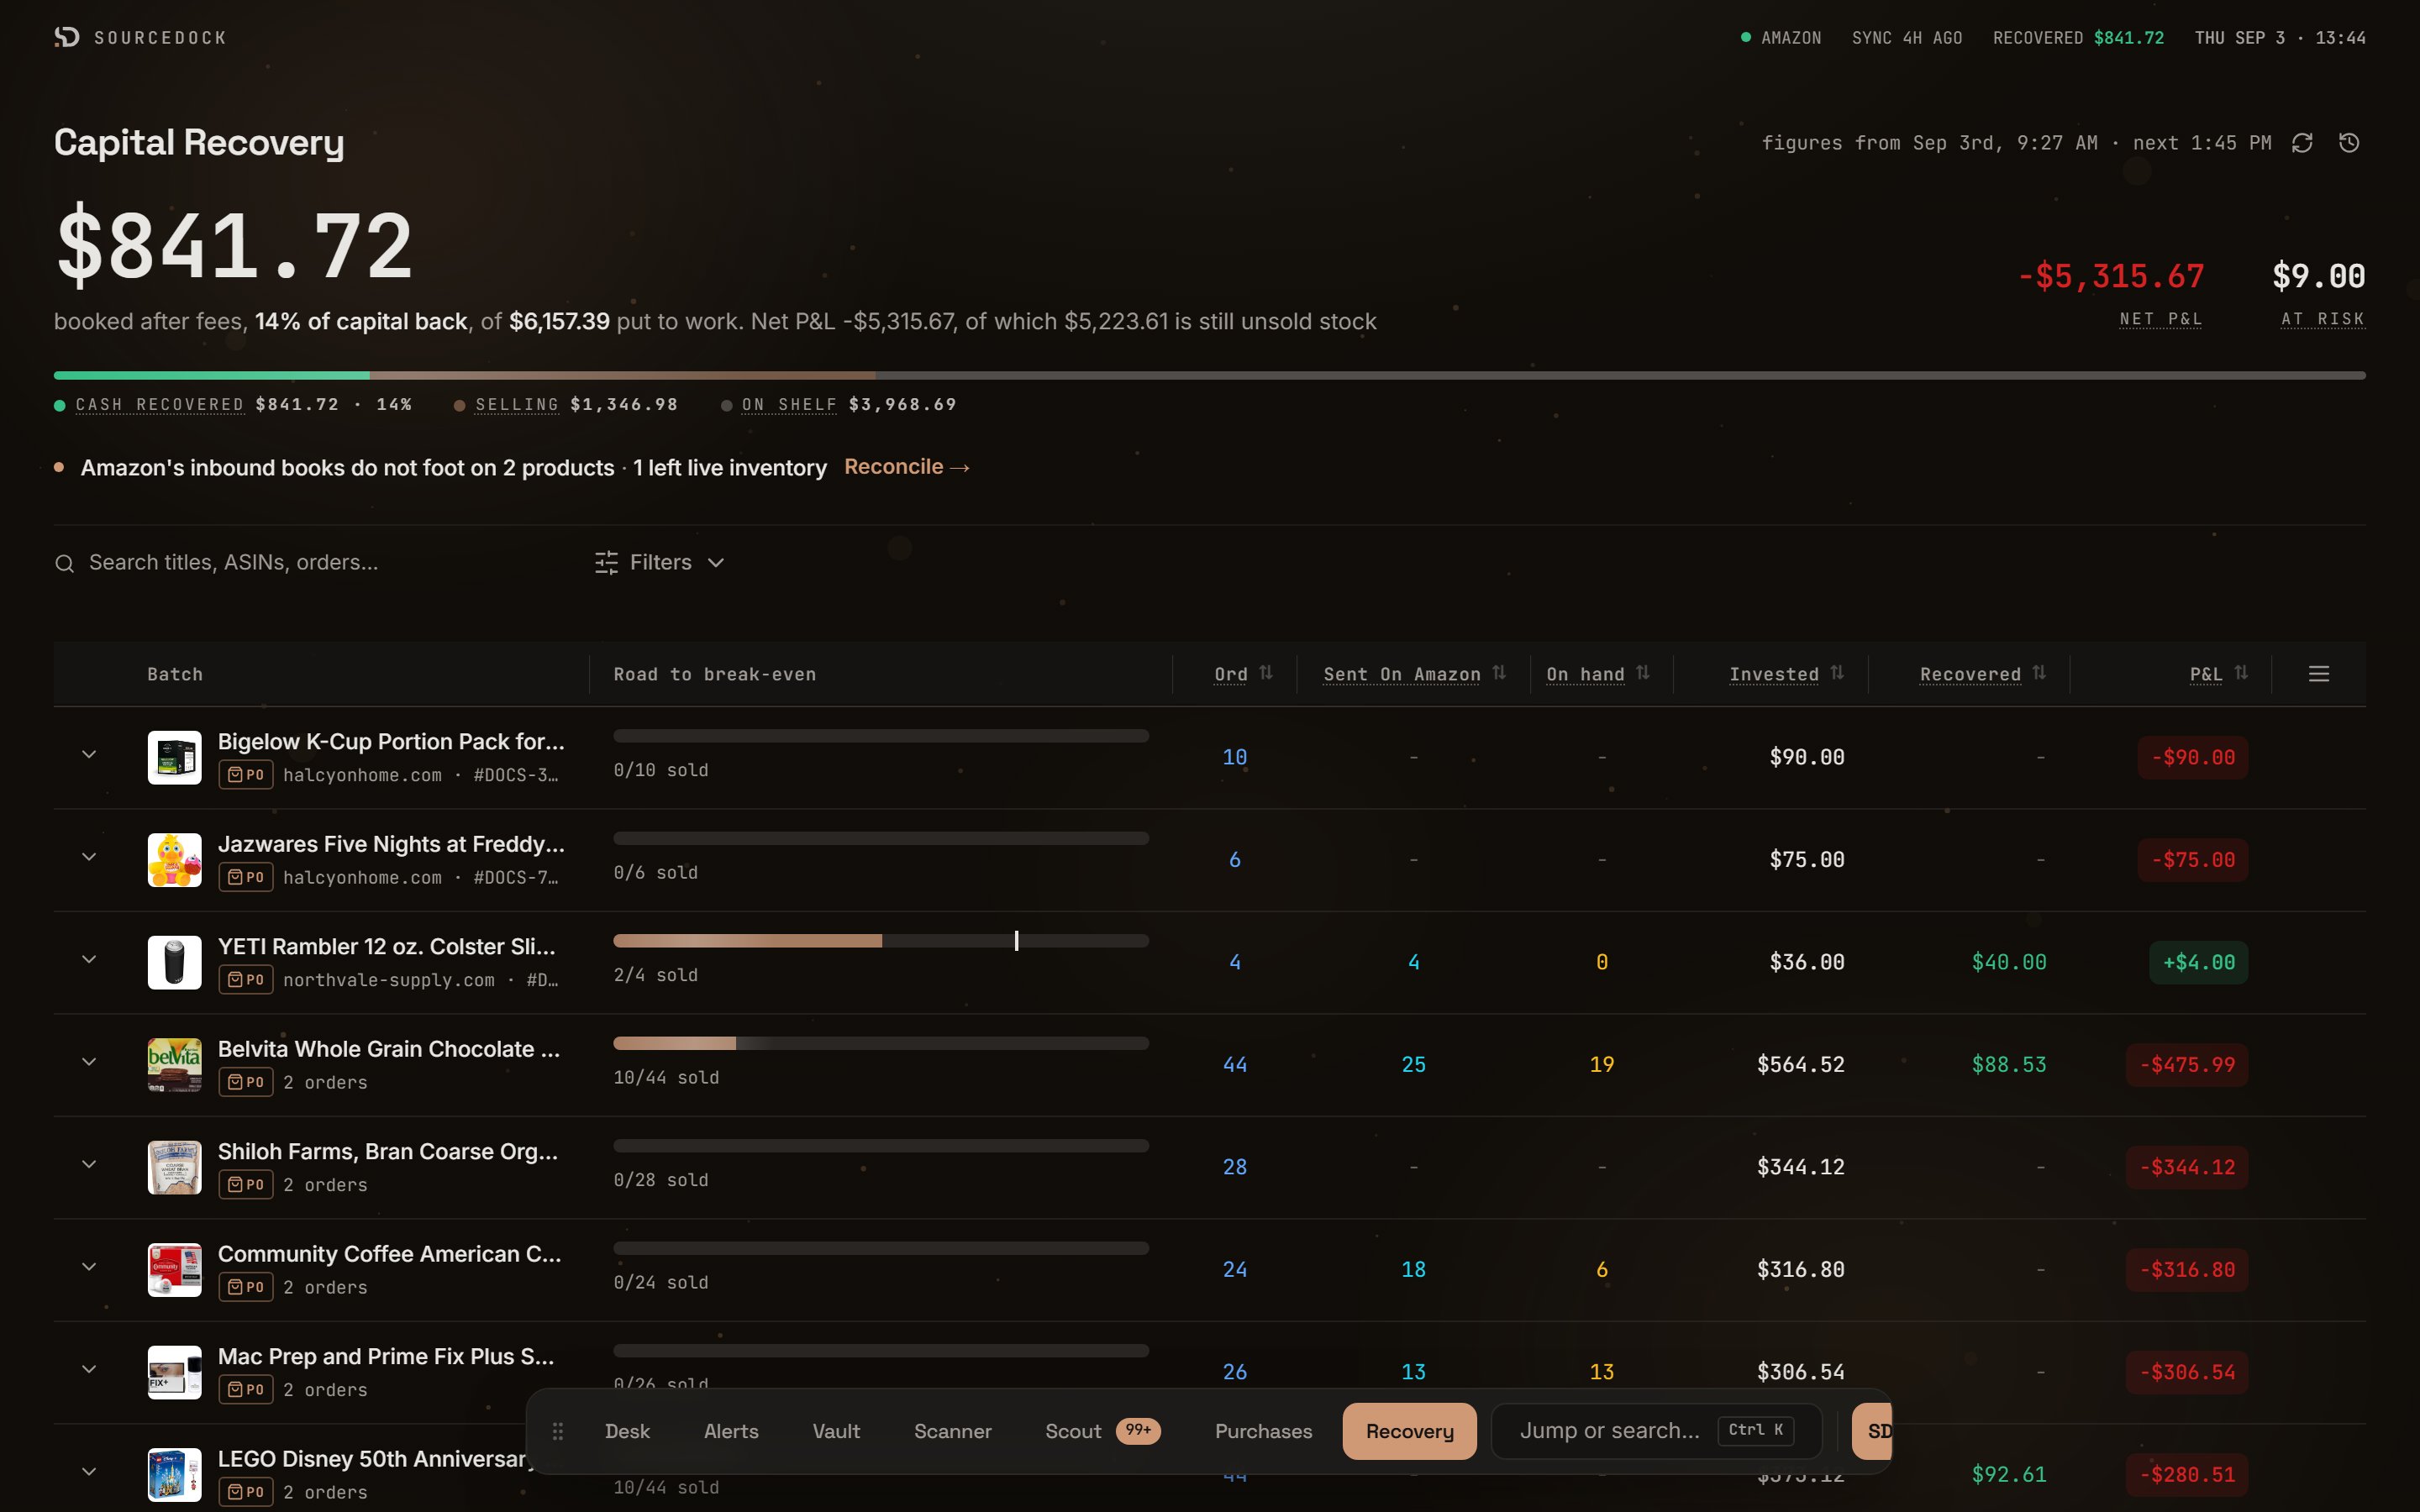
Task: Switch to the Alerts tab
Action: pyautogui.click(x=731, y=1431)
